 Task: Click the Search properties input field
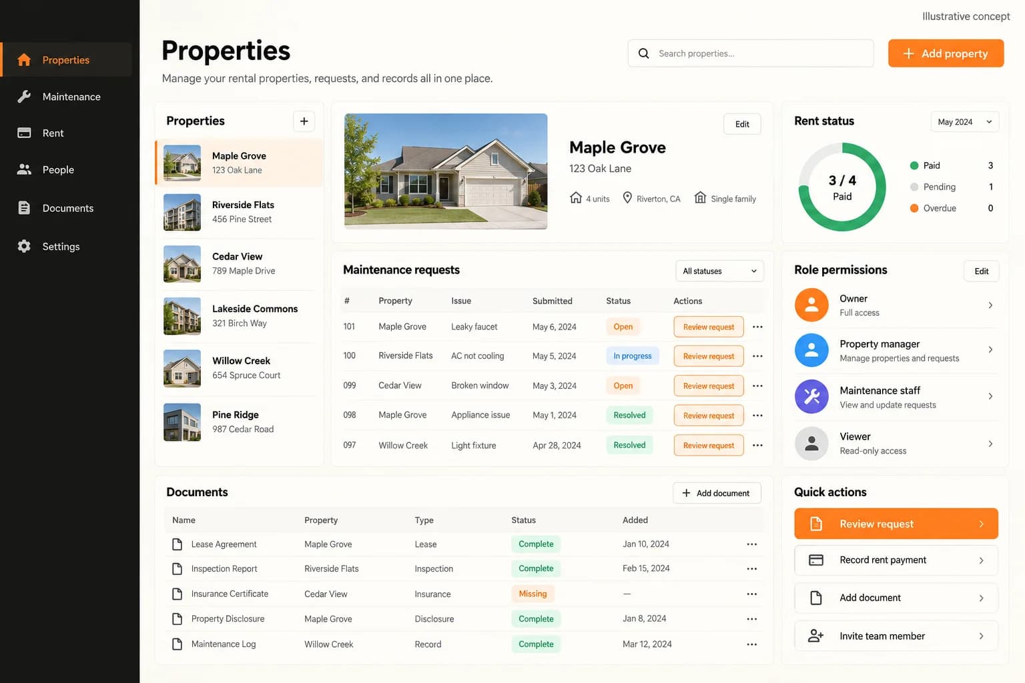tap(751, 53)
